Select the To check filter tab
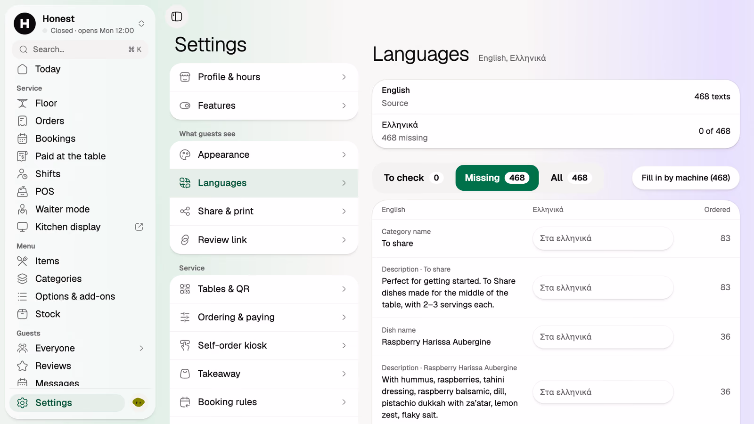 [x=413, y=178]
